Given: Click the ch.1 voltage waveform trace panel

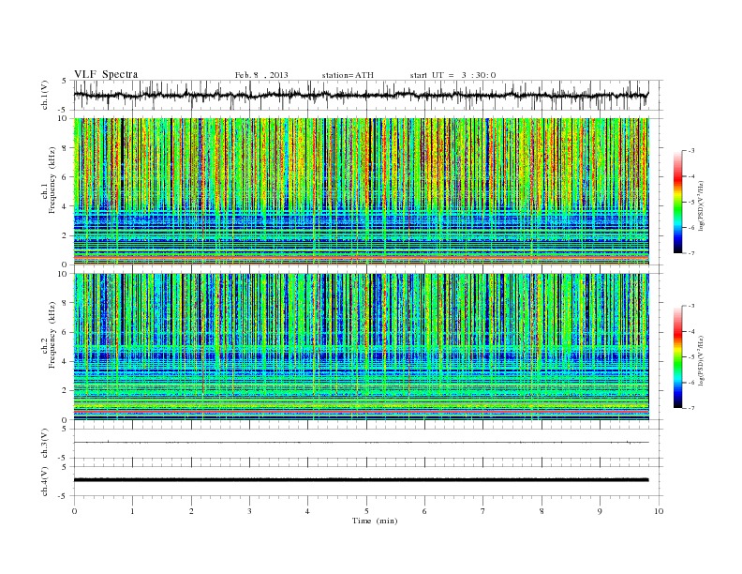Looking at the screenshot, I should pos(368,95).
